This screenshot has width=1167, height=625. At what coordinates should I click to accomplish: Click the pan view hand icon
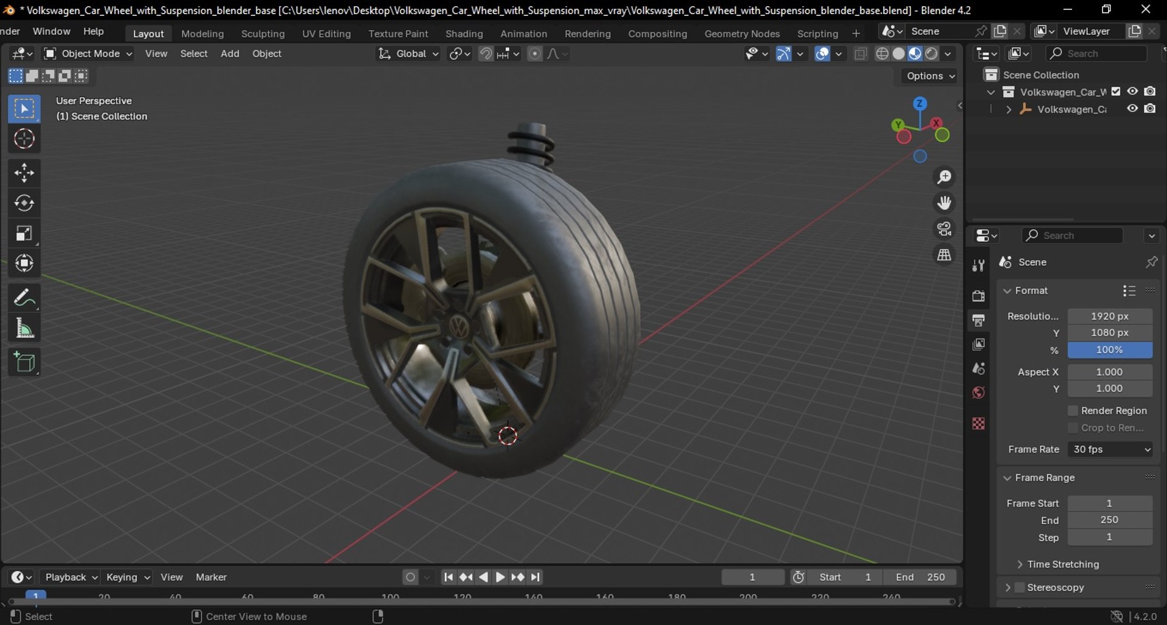pyautogui.click(x=944, y=202)
